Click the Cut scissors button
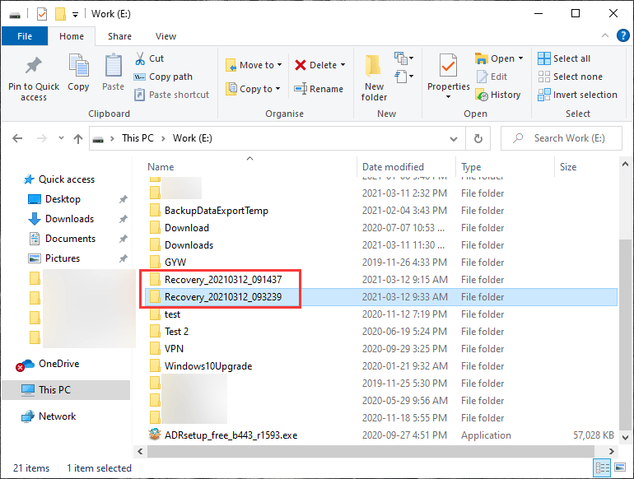Image resolution: width=634 pixels, height=479 pixels. [149, 58]
